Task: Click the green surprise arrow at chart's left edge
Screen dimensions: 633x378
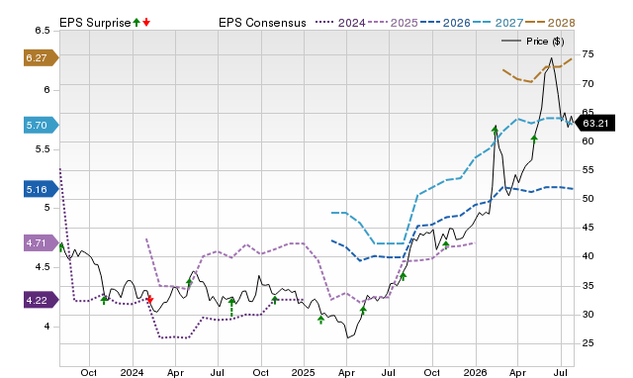Action: 61,247
